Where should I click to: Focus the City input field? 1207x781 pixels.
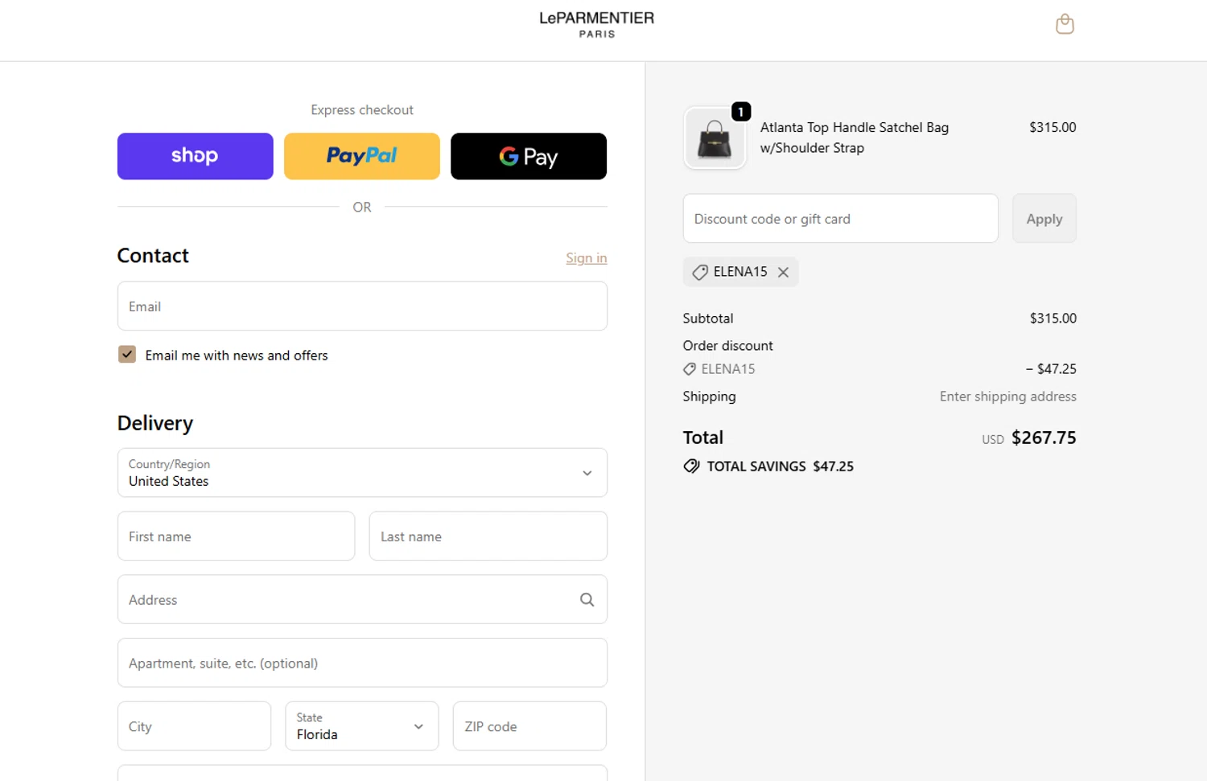(194, 726)
